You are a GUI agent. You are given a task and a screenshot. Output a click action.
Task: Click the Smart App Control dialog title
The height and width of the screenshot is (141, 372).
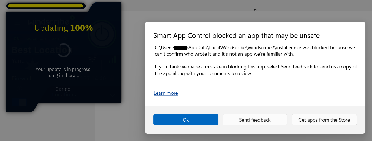point(236,35)
